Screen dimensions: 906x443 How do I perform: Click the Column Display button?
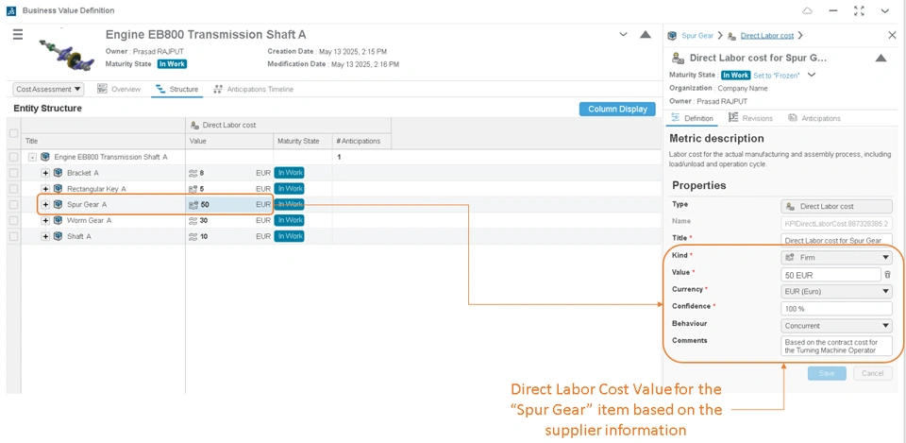tap(617, 110)
